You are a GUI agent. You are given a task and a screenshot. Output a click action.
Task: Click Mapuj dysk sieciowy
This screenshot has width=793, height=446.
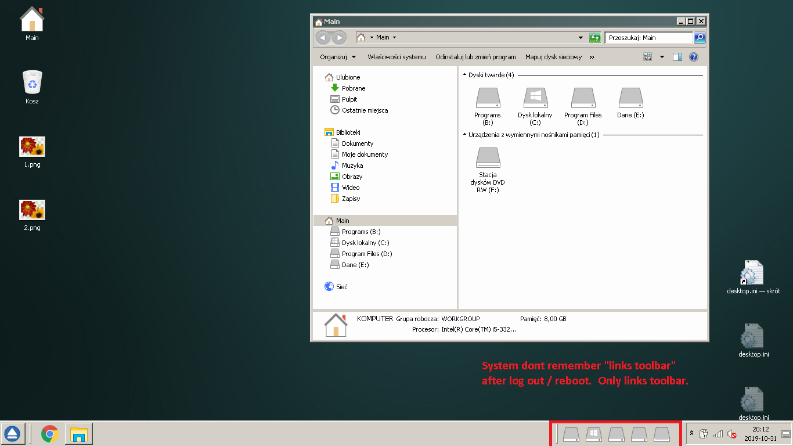[x=553, y=57]
